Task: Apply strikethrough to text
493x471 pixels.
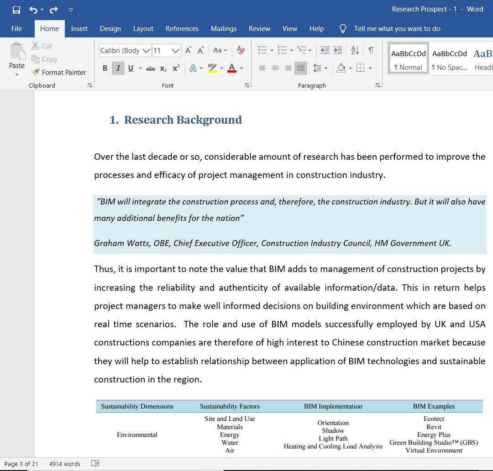Action: (151, 68)
